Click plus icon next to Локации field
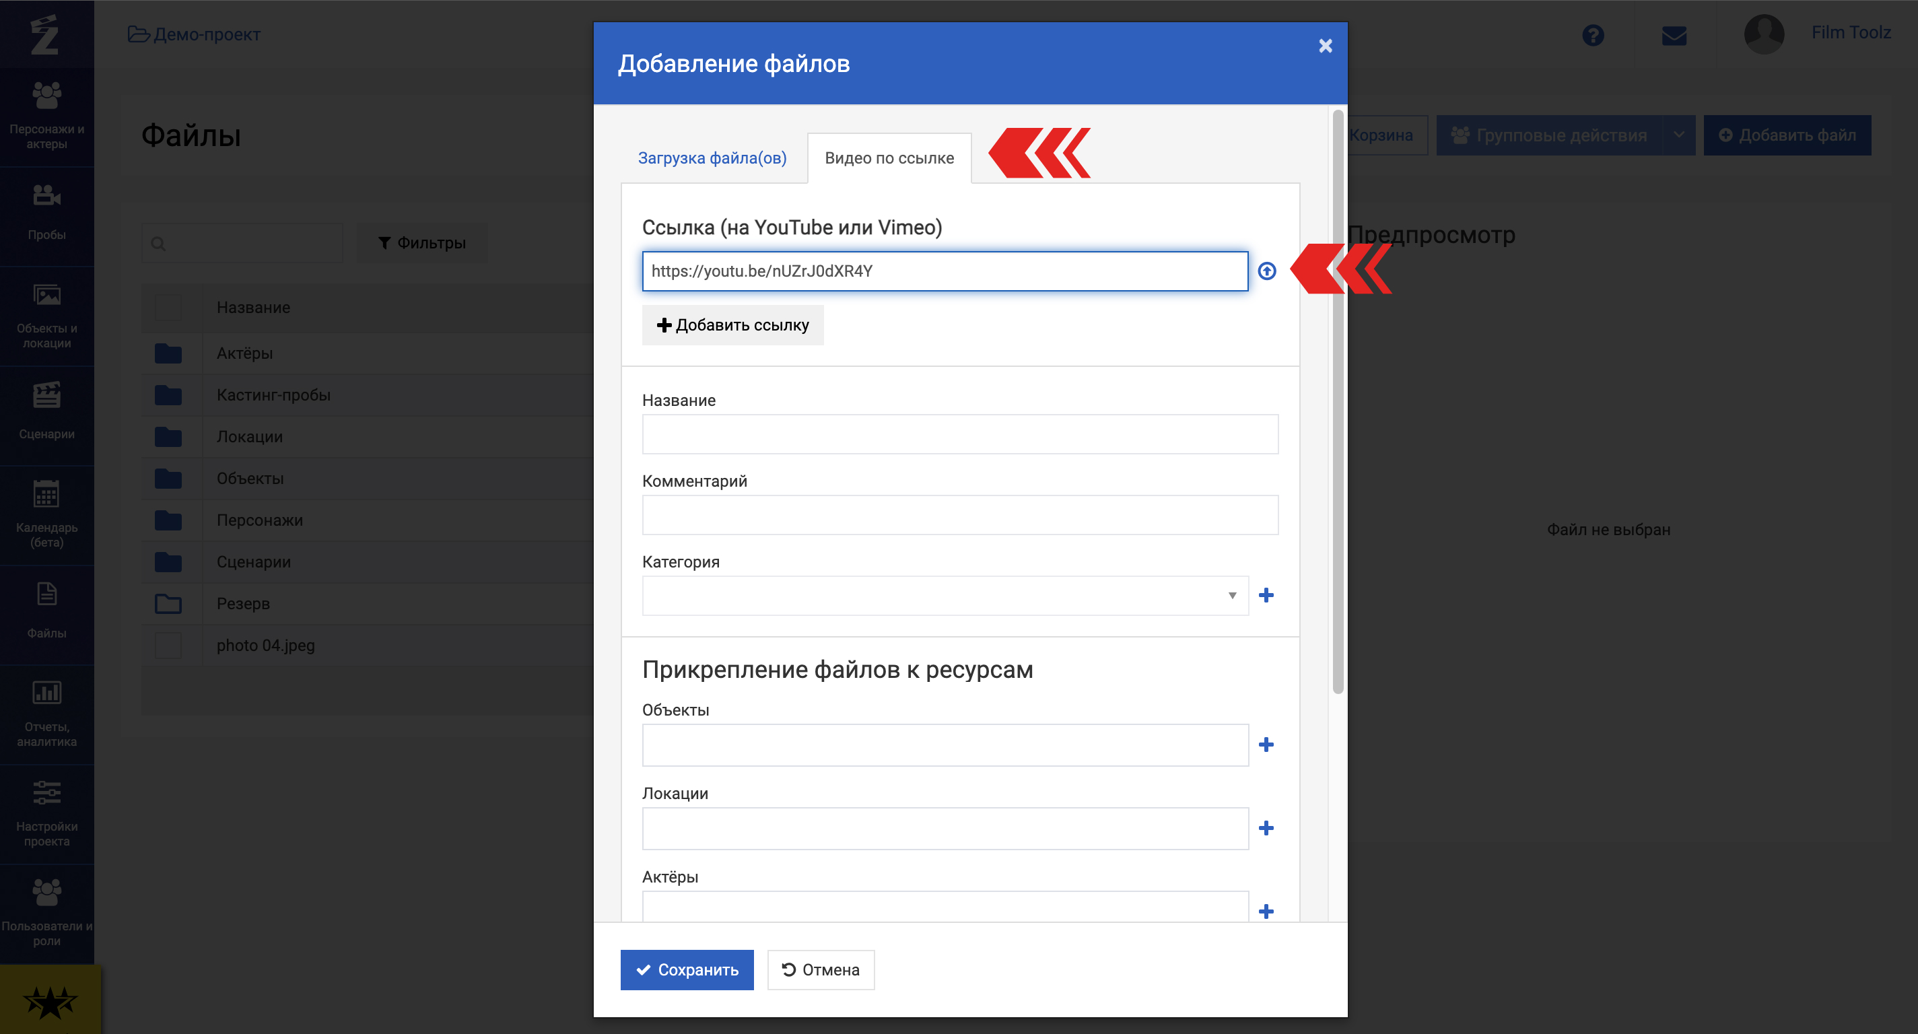This screenshot has width=1918, height=1034. (1266, 828)
